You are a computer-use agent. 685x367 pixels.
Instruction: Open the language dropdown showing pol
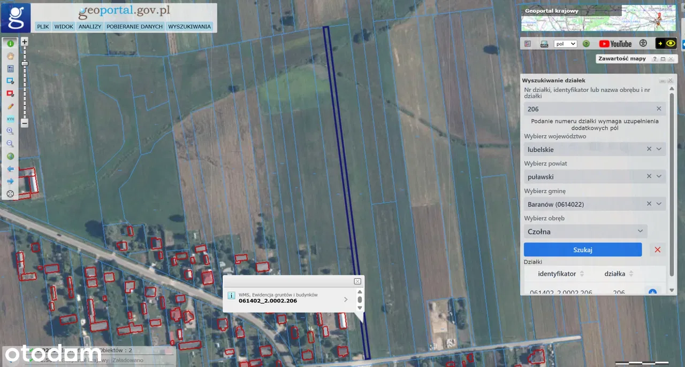point(566,44)
